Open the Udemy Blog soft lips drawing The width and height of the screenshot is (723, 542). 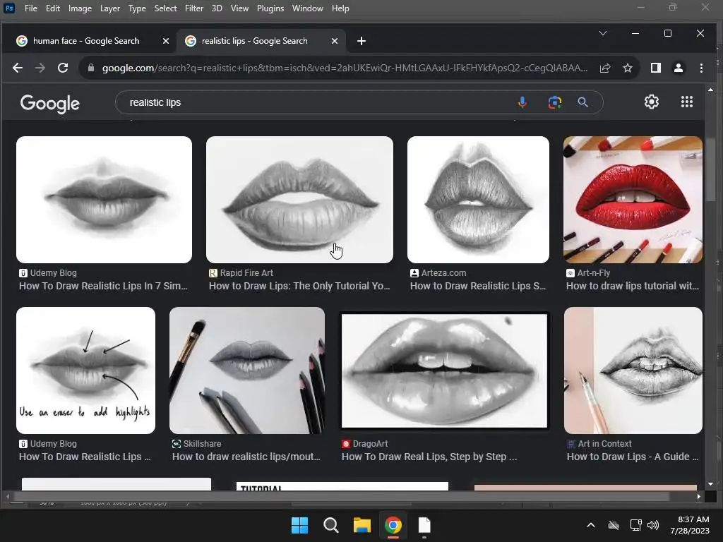pyautogui.click(x=104, y=200)
